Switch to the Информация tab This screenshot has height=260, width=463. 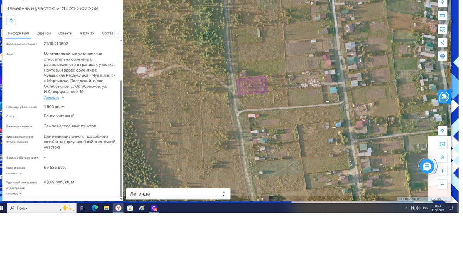coord(19,34)
